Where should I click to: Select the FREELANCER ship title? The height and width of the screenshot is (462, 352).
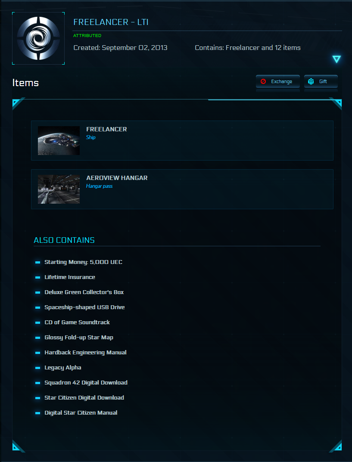tap(106, 129)
